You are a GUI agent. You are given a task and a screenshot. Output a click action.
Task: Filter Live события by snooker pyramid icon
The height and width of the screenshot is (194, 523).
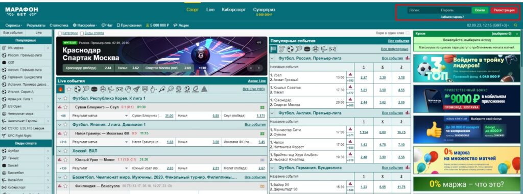coord(204,89)
